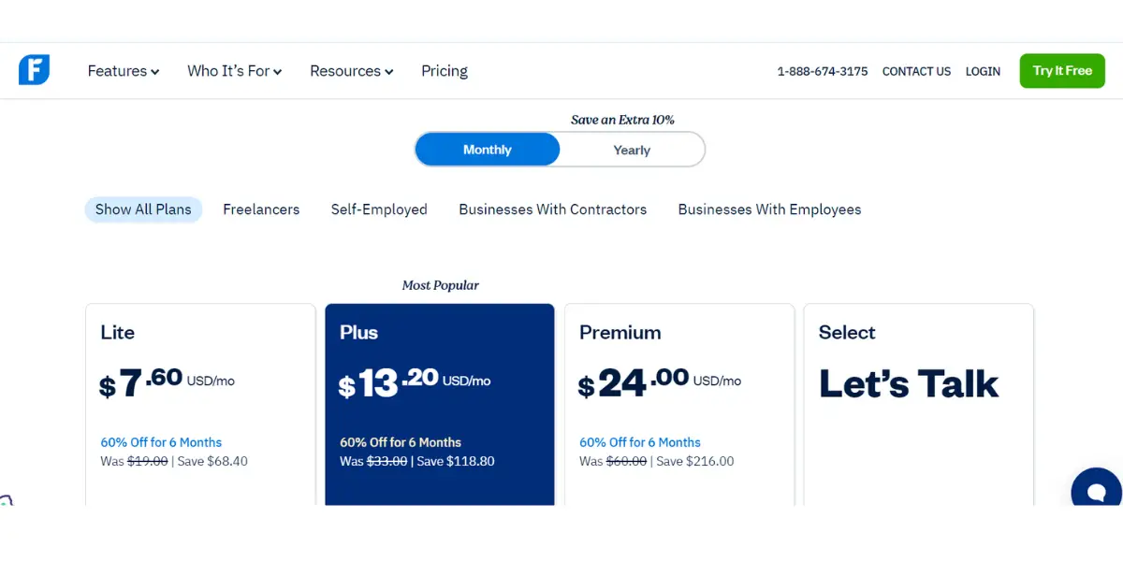
Task: Select Businesses With Employees filter
Action: pos(769,209)
